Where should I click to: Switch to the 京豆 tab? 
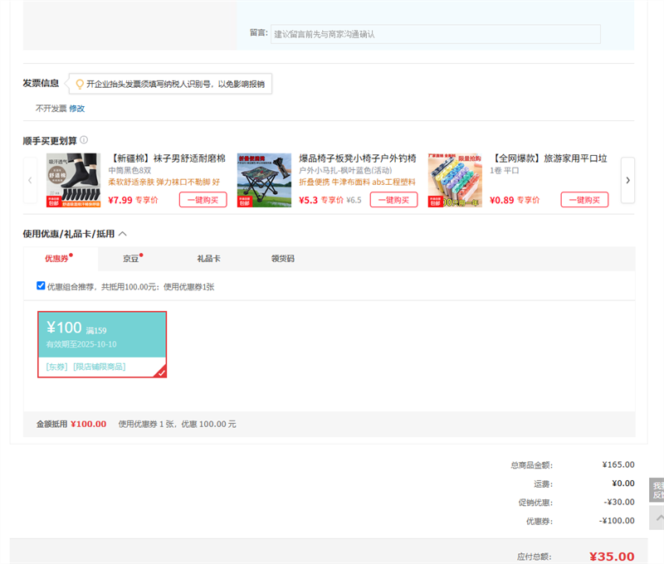pos(131,259)
